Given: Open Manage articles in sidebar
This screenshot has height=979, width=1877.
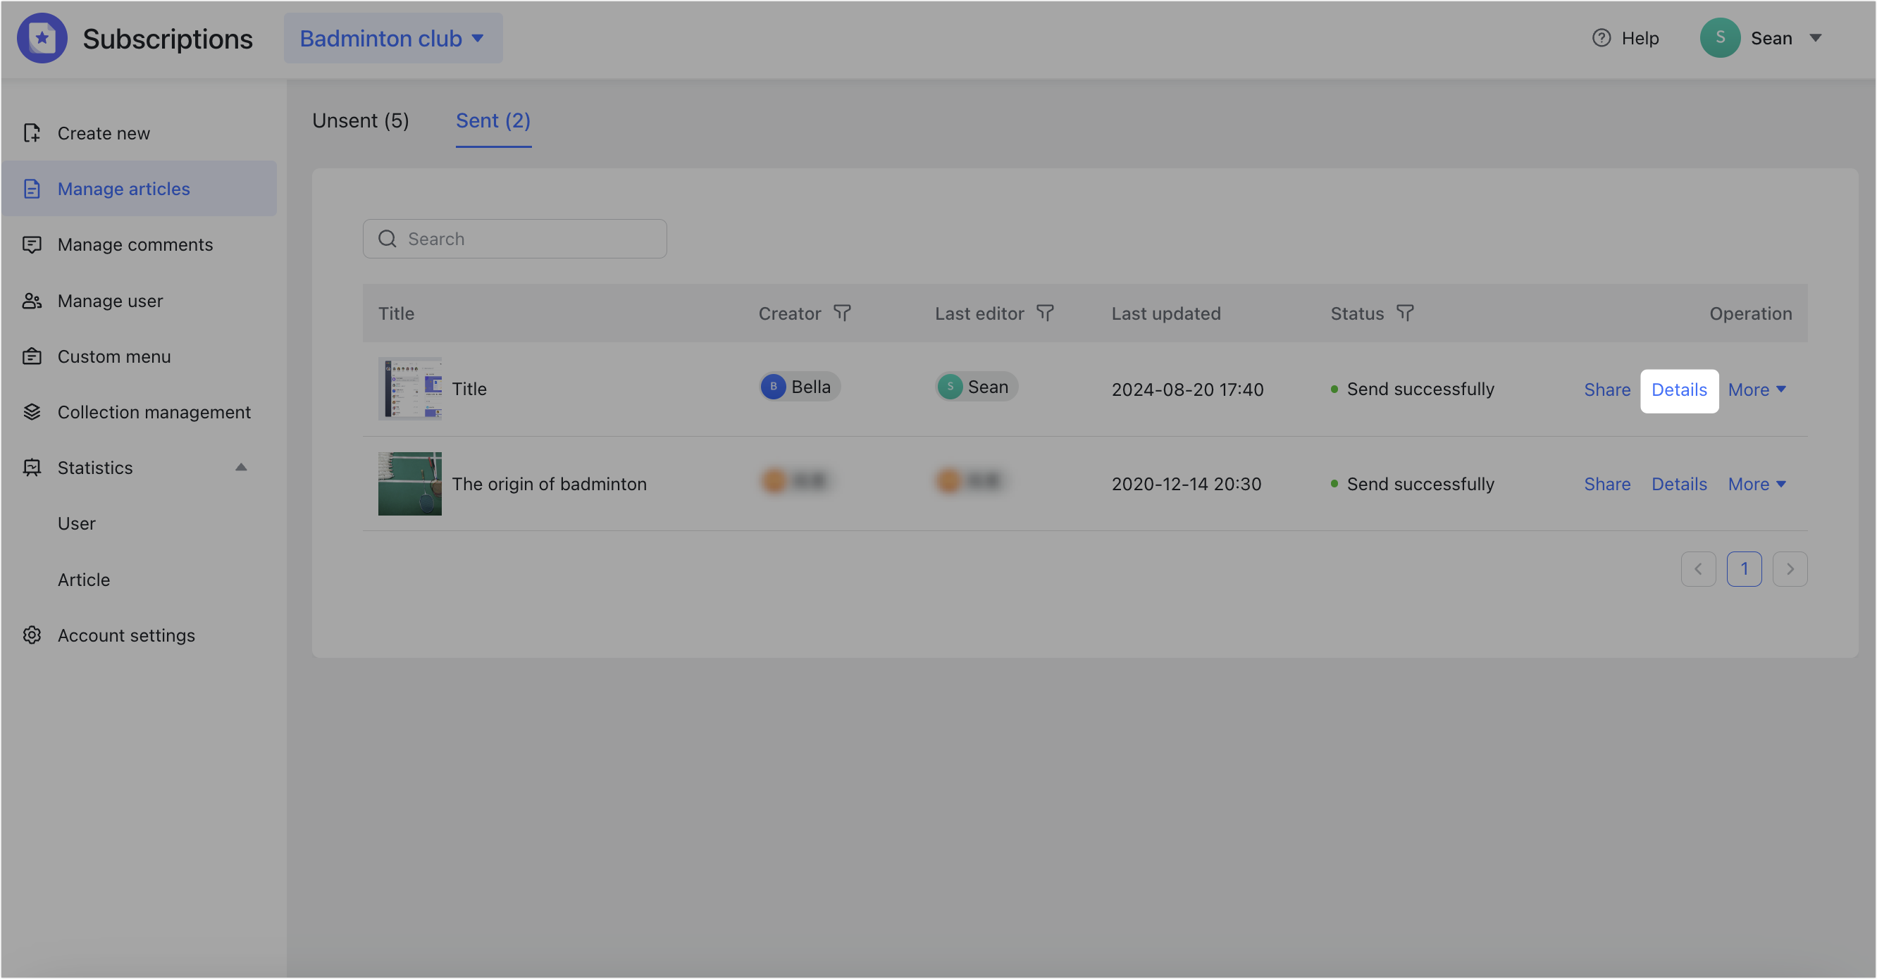Looking at the screenshot, I should click(140, 189).
